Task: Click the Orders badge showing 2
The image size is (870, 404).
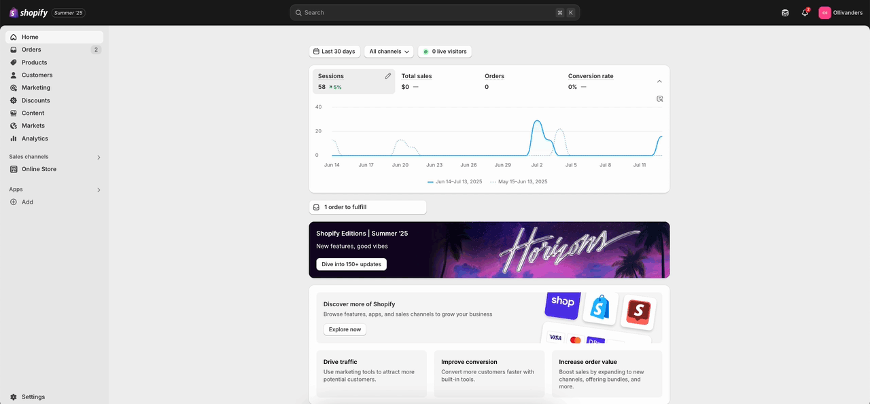Action: (x=96, y=50)
